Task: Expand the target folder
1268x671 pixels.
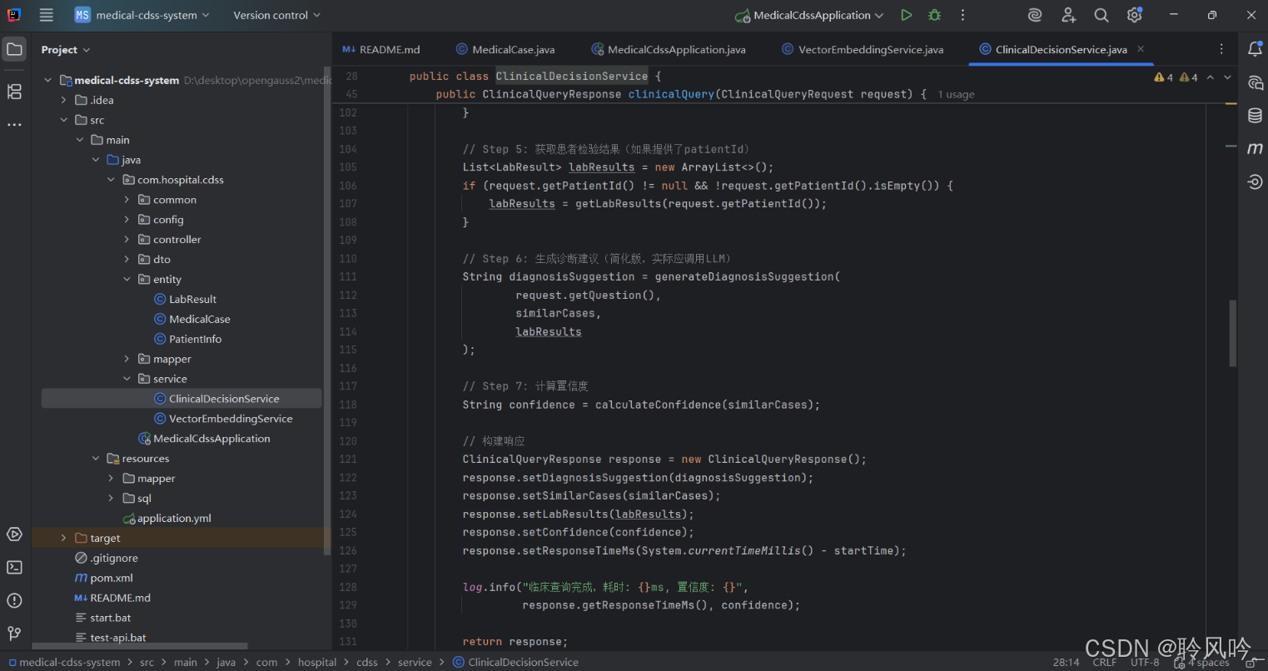Action: (x=63, y=539)
